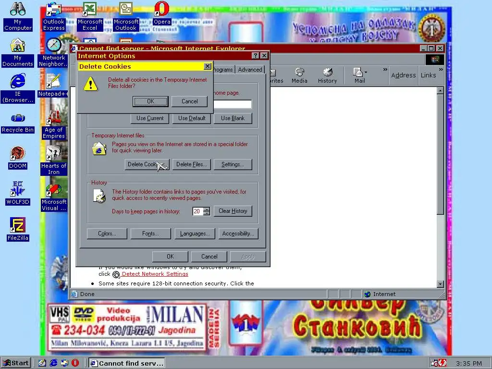Cancel the Delete Cookies prompt
Screen dimensions: 492x369
[x=189, y=101]
